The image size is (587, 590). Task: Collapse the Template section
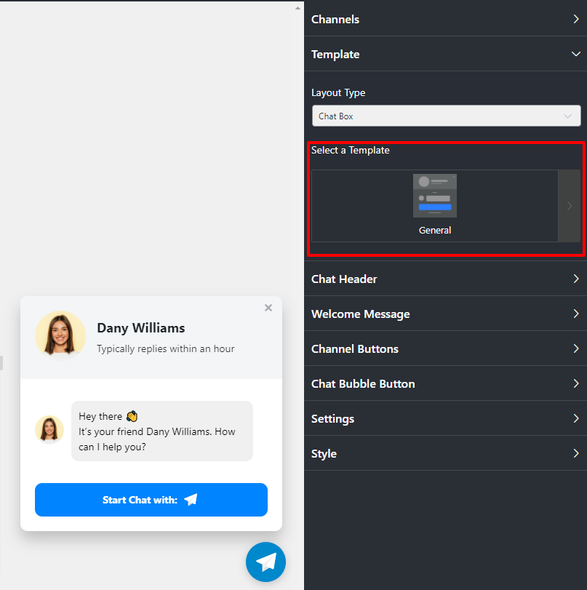pos(576,54)
